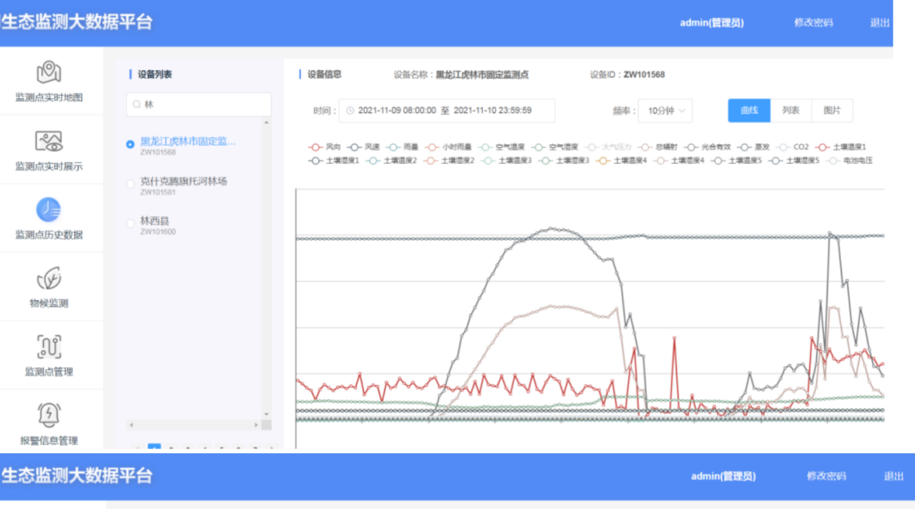Image resolution: width=915 pixels, height=509 pixels.
Task: Click admin(管理员) in the upper header bar
Action: pos(712,23)
